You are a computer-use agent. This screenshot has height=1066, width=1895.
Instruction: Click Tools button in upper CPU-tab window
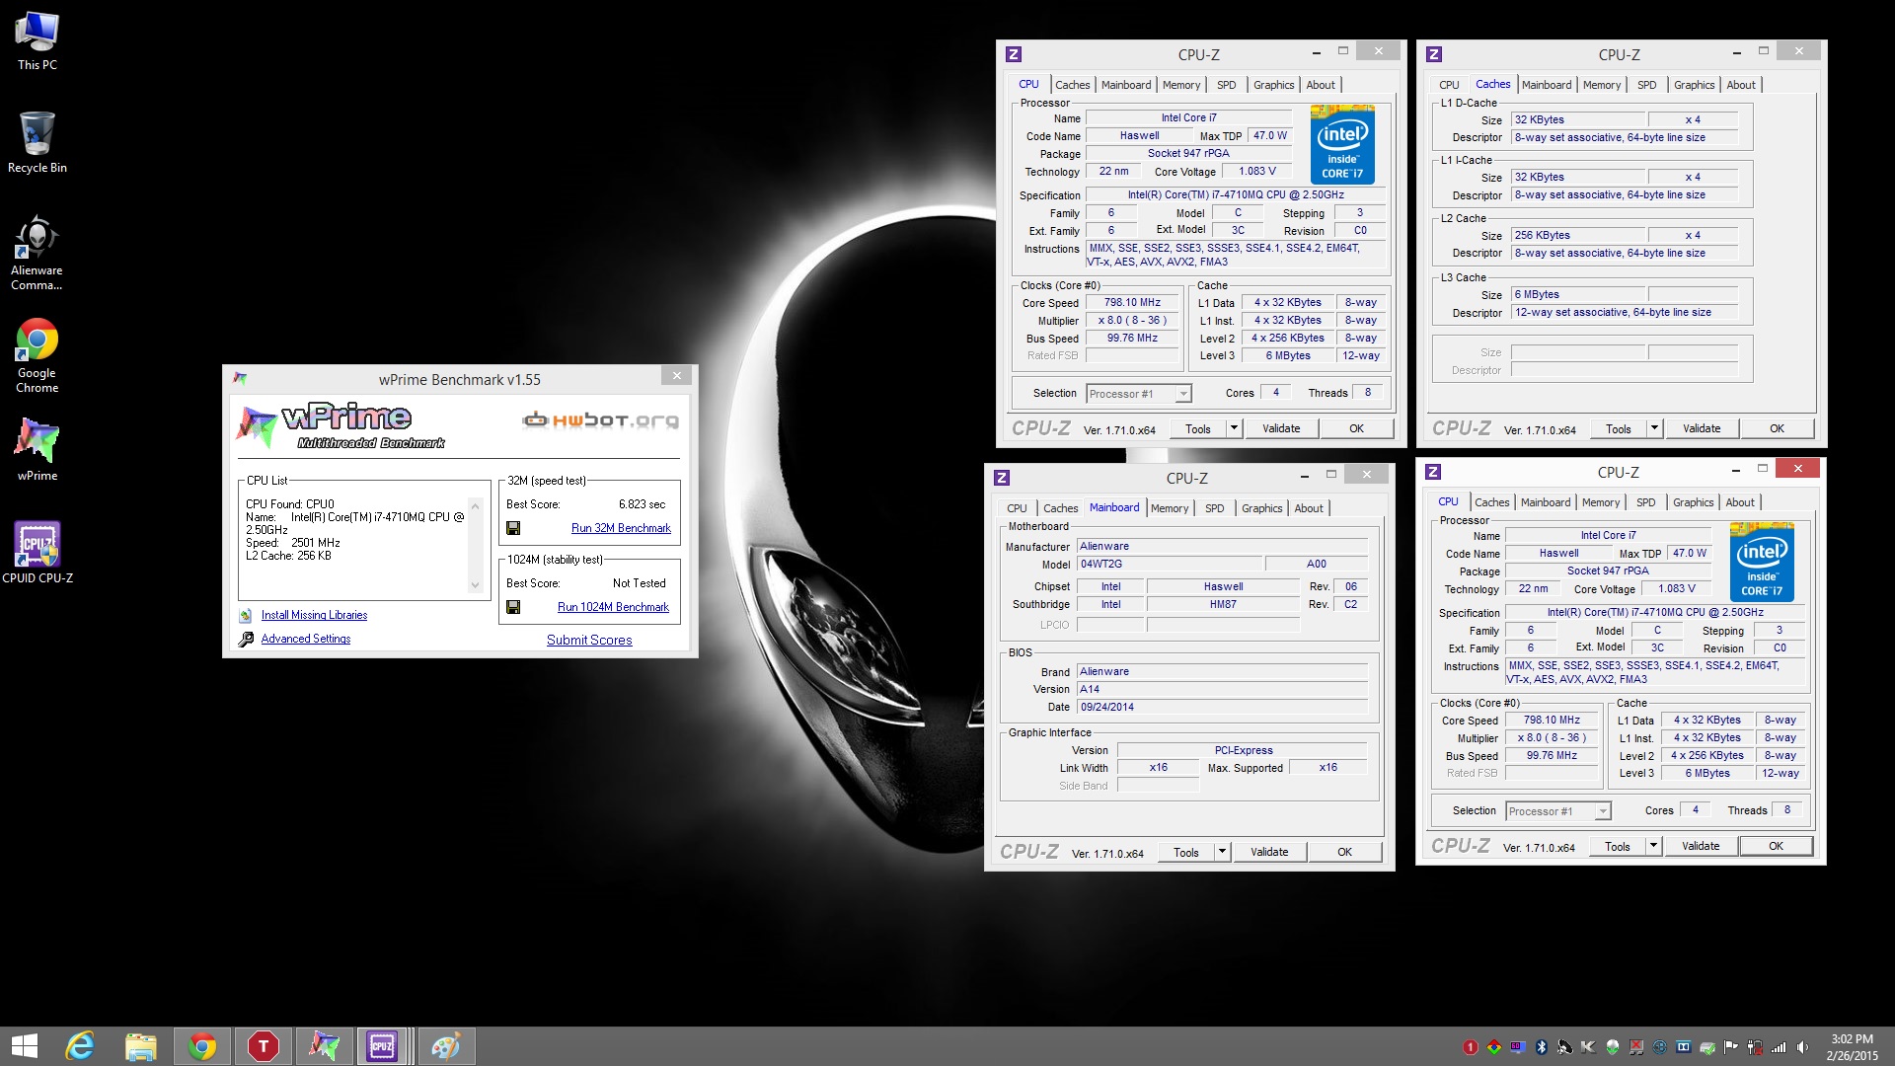click(1198, 428)
